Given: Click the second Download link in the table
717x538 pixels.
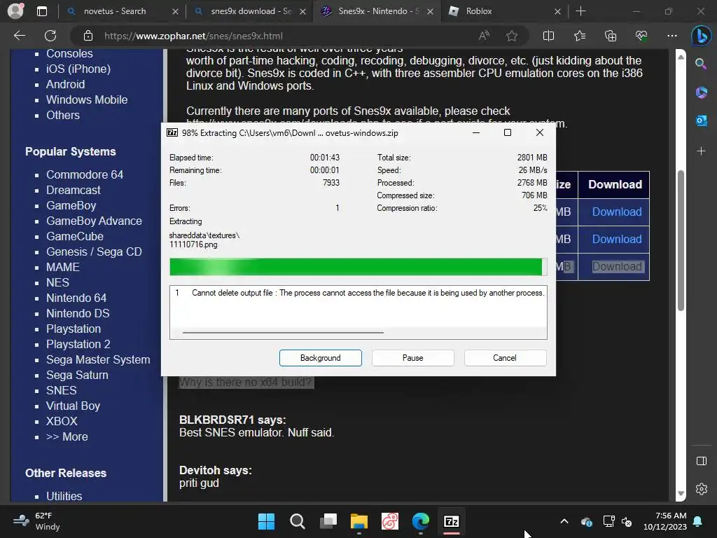Looking at the screenshot, I should pyautogui.click(x=616, y=240).
